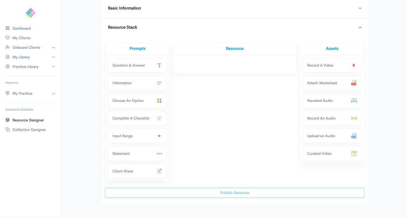Screen dimensions: 407x218
Task: Select My Library menu label
Action: 21,57
